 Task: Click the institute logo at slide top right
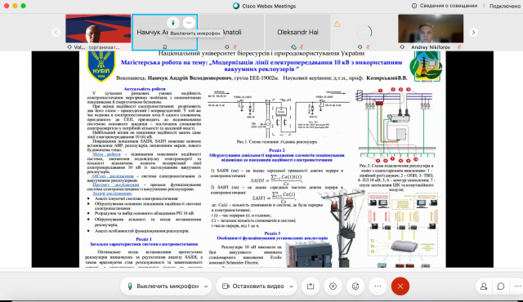[x=426, y=67]
